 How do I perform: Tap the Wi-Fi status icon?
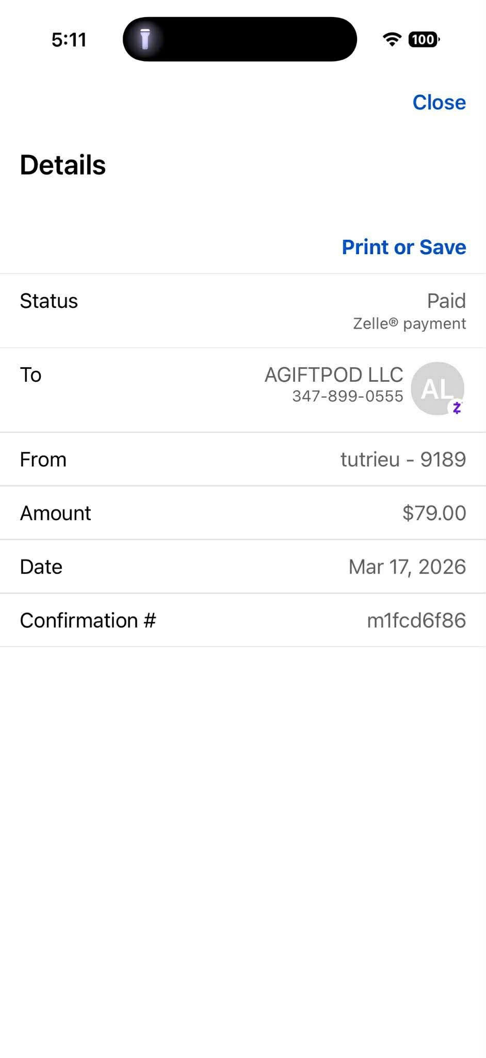pos(392,39)
